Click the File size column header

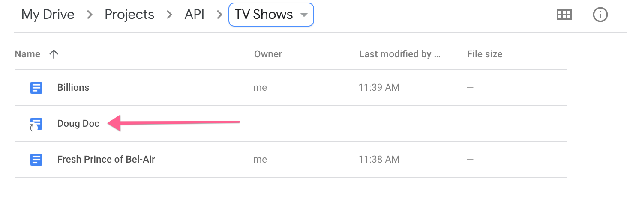pos(485,54)
